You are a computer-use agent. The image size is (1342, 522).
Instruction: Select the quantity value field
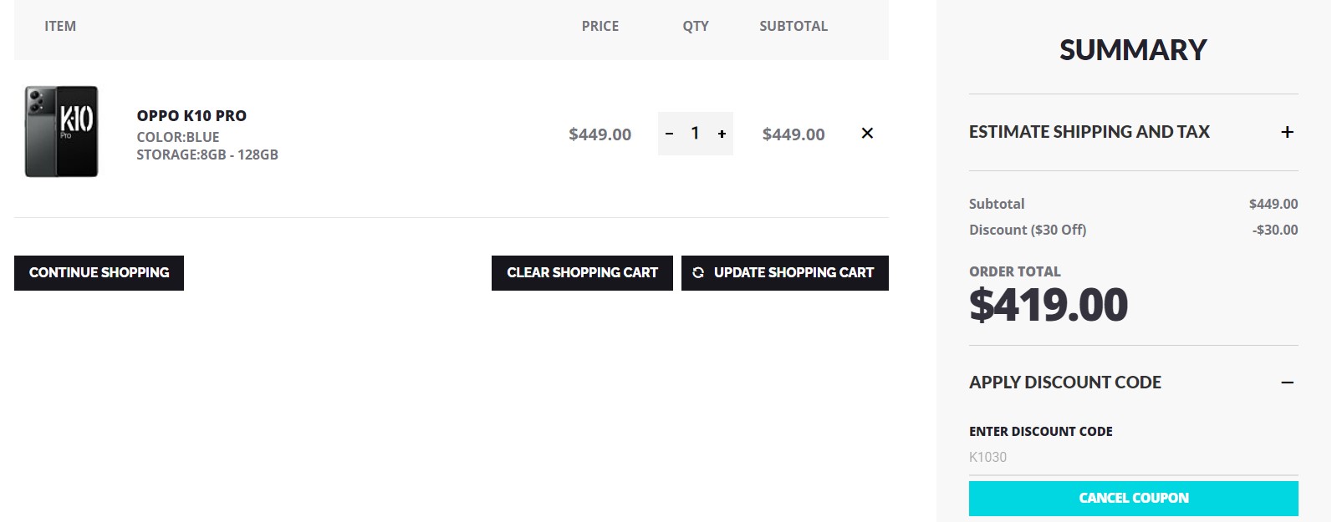tap(695, 134)
